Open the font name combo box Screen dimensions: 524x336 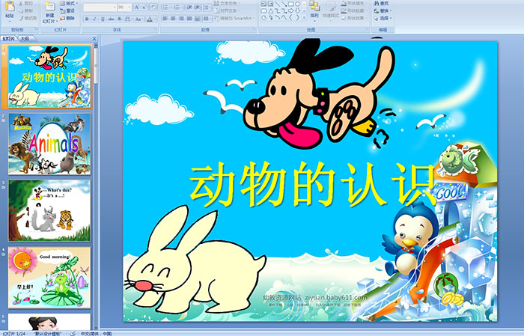(x=100, y=7)
